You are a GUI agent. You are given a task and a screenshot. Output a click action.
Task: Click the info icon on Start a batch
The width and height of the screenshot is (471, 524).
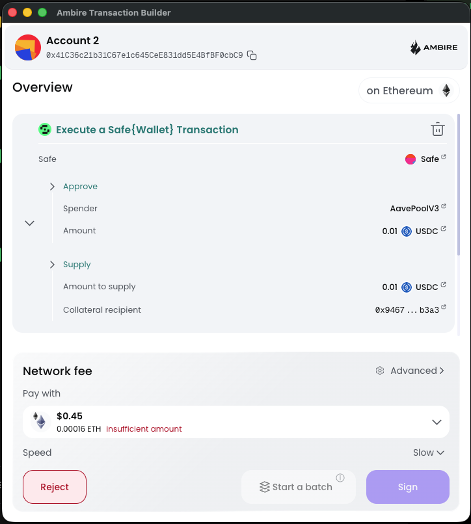click(x=340, y=478)
